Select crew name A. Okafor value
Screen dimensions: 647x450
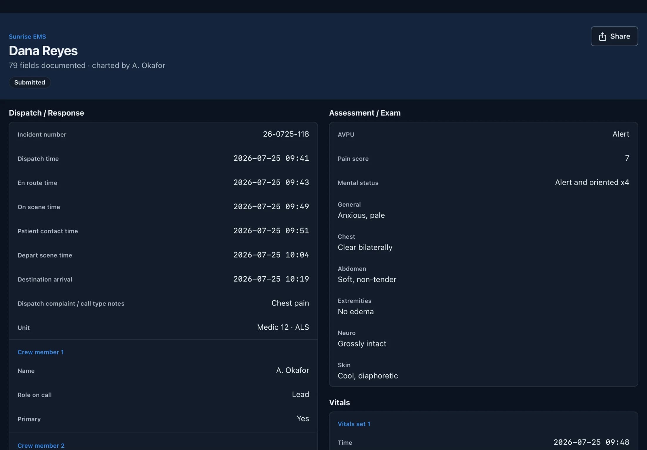coord(292,370)
